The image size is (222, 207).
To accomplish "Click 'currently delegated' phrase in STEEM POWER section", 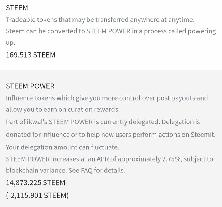I will coord(130,122).
